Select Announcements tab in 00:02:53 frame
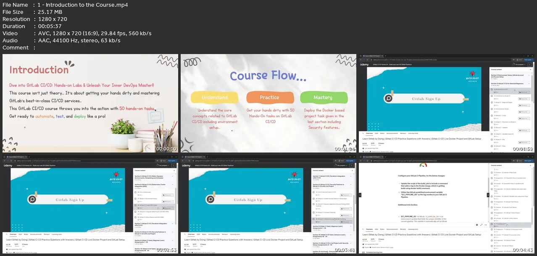 36,234
